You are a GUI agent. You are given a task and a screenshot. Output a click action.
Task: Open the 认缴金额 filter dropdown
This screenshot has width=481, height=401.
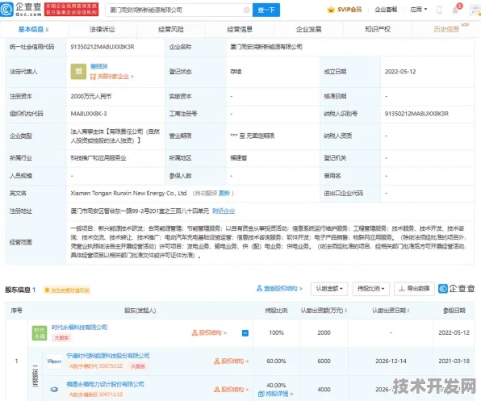click(x=329, y=289)
